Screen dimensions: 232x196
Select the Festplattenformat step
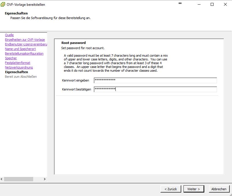click(x=18, y=63)
